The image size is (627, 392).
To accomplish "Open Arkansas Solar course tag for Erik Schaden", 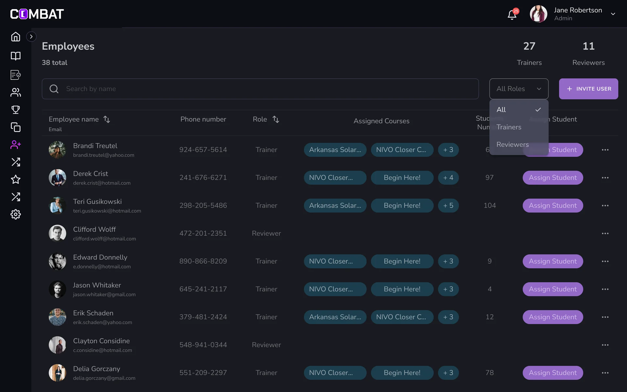I will (x=335, y=317).
